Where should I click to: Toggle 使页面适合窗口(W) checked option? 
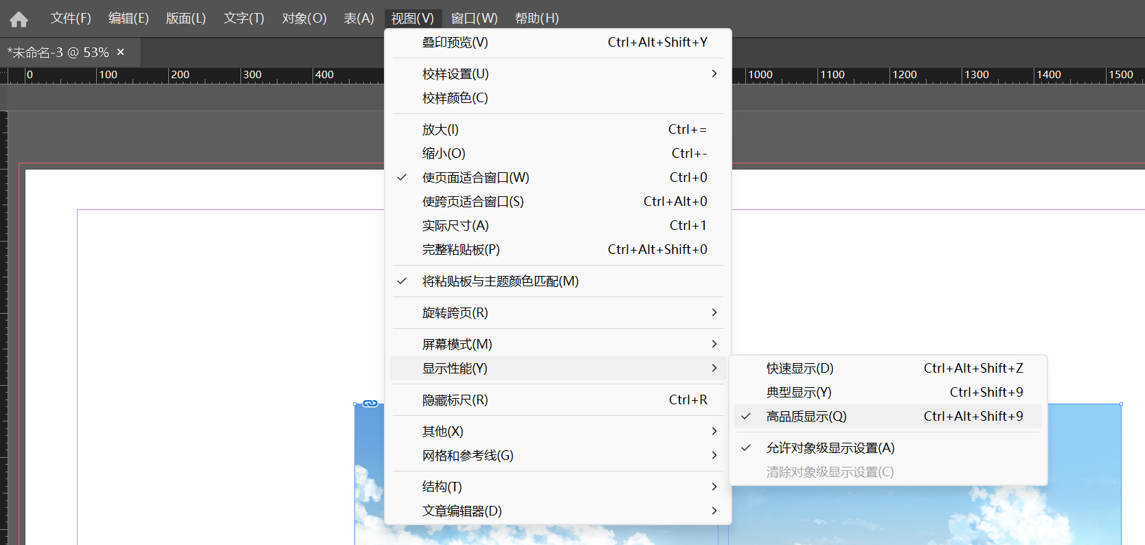pyautogui.click(x=475, y=178)
